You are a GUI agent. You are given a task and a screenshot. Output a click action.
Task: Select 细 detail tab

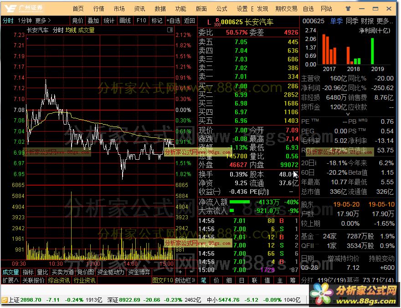229,280
